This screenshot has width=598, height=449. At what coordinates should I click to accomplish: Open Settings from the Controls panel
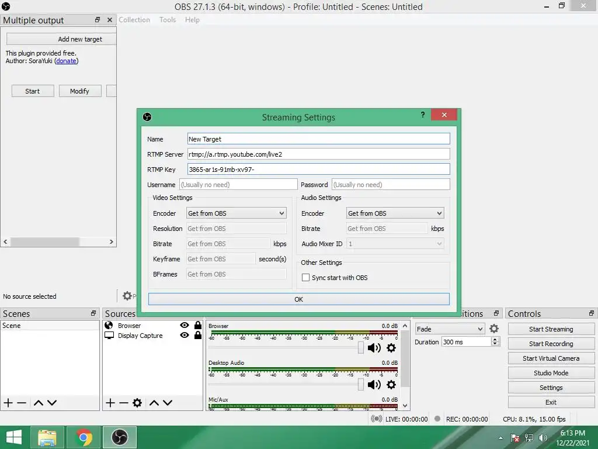tap(551, 388)
